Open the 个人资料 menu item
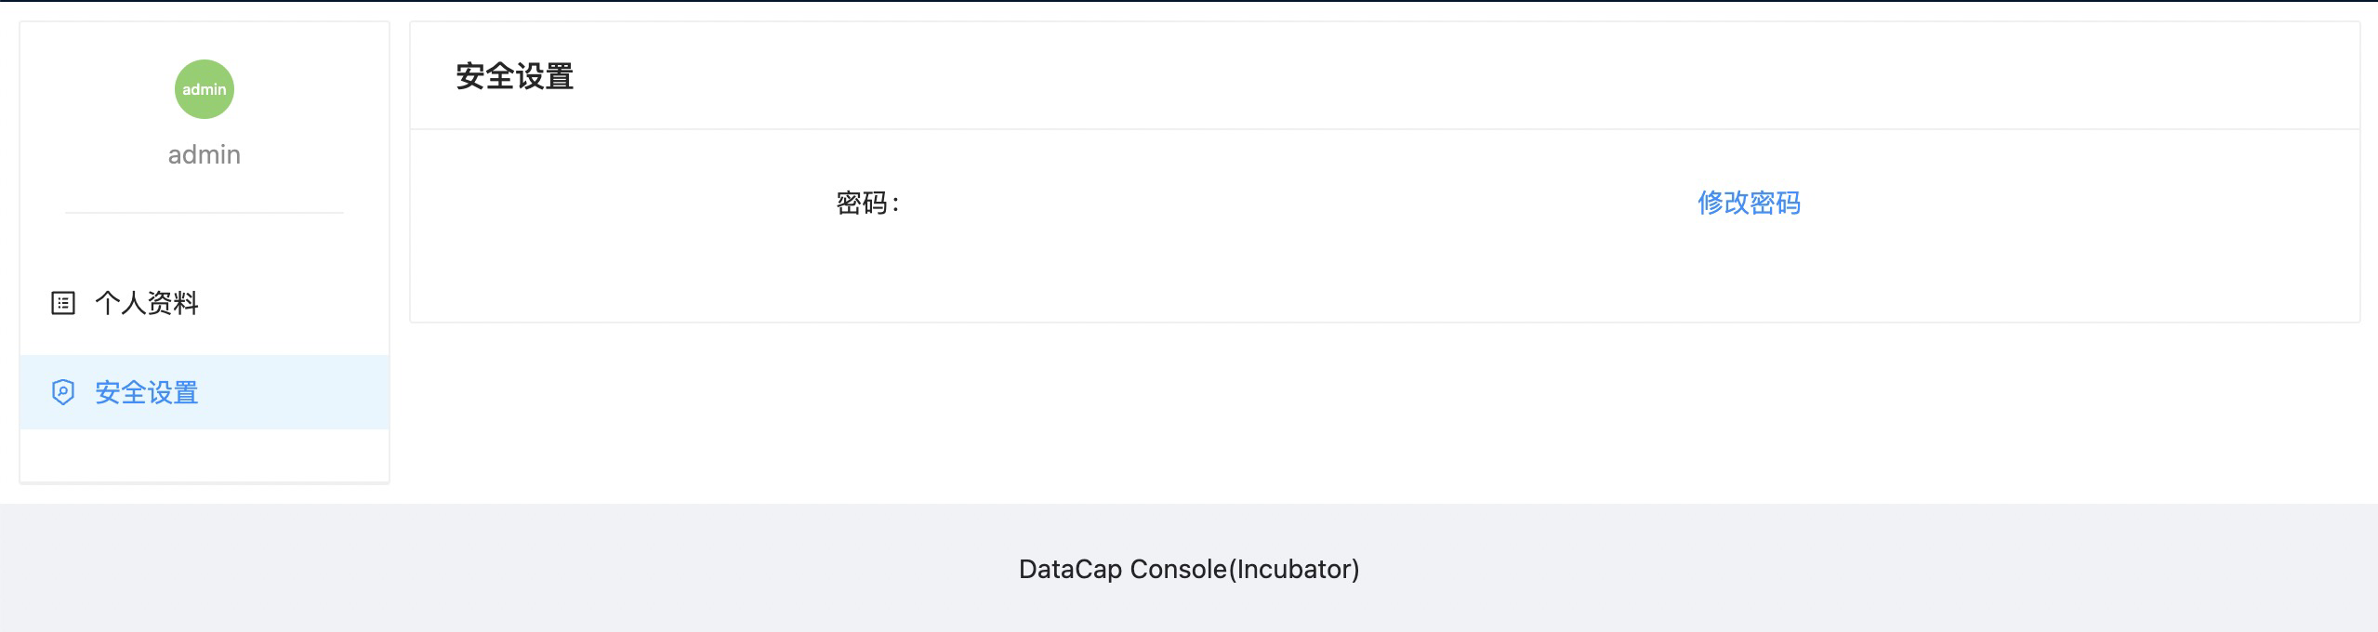The image size is (2378, 632). coord(147,303)
